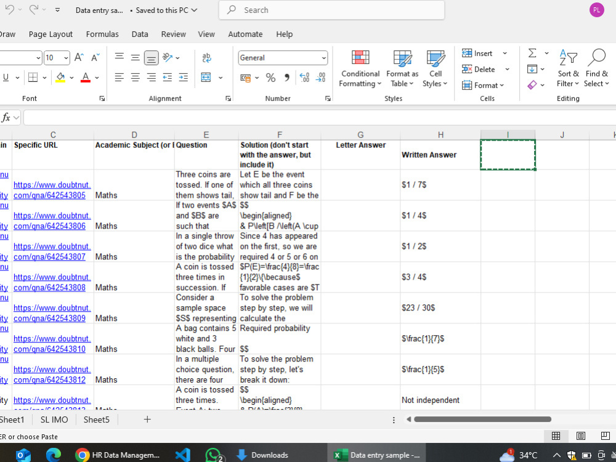Decrease font size with the smaller A icon
Screen dimensions: 616x462
tap(95, 58)
